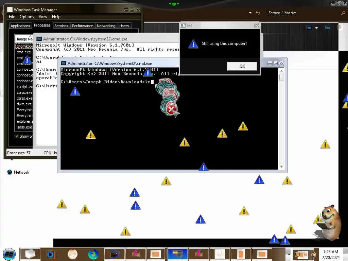Click the magnifier search icon in Explorer
Viewport: 348px width, 261px height.
point(343,13)
